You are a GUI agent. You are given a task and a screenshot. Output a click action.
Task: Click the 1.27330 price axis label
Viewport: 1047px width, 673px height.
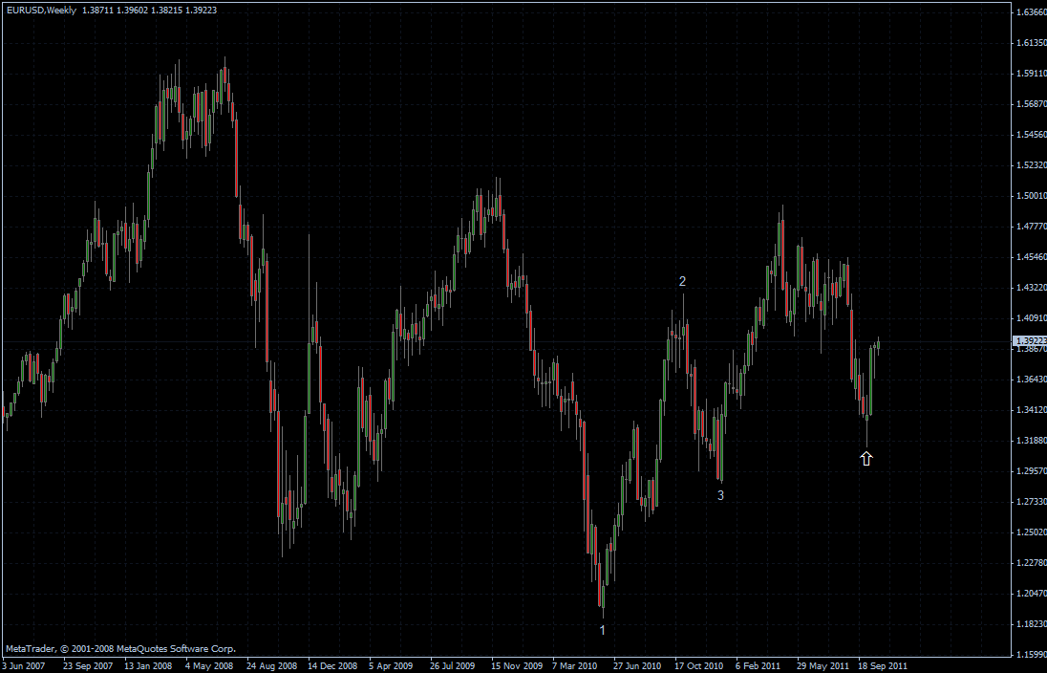1032,501
